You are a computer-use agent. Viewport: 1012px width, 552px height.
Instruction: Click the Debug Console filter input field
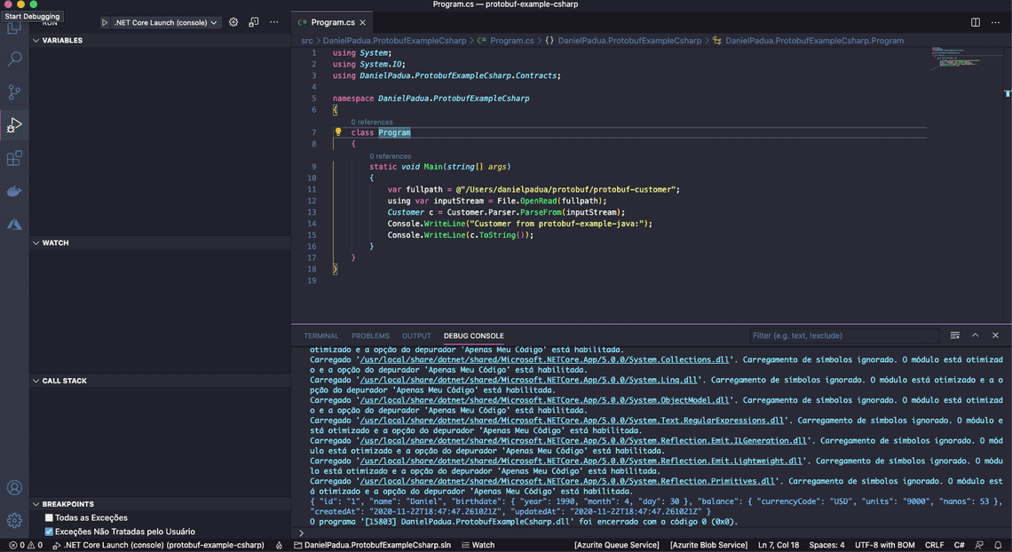(843, 335)
